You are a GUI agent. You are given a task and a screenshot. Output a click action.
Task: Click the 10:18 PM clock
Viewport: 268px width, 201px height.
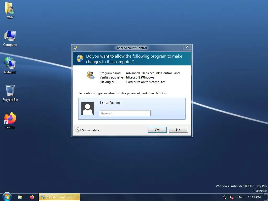254,197
